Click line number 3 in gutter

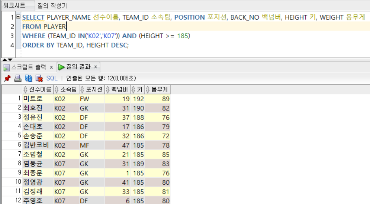[12, 36]
